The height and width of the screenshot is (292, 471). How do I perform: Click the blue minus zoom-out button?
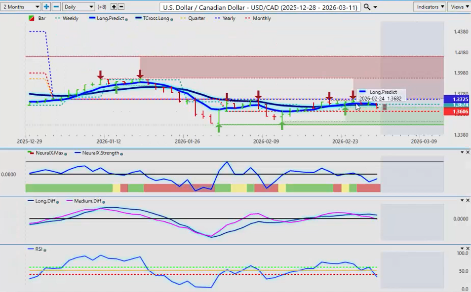[x=56, y=7]
